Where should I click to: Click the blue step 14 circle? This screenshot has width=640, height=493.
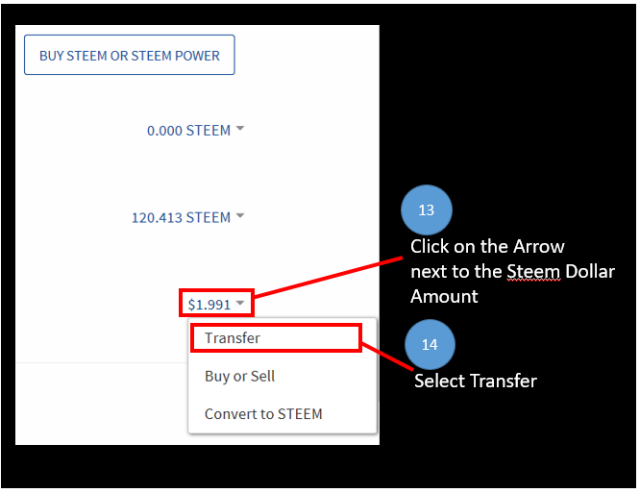click(x=429, y=344)
